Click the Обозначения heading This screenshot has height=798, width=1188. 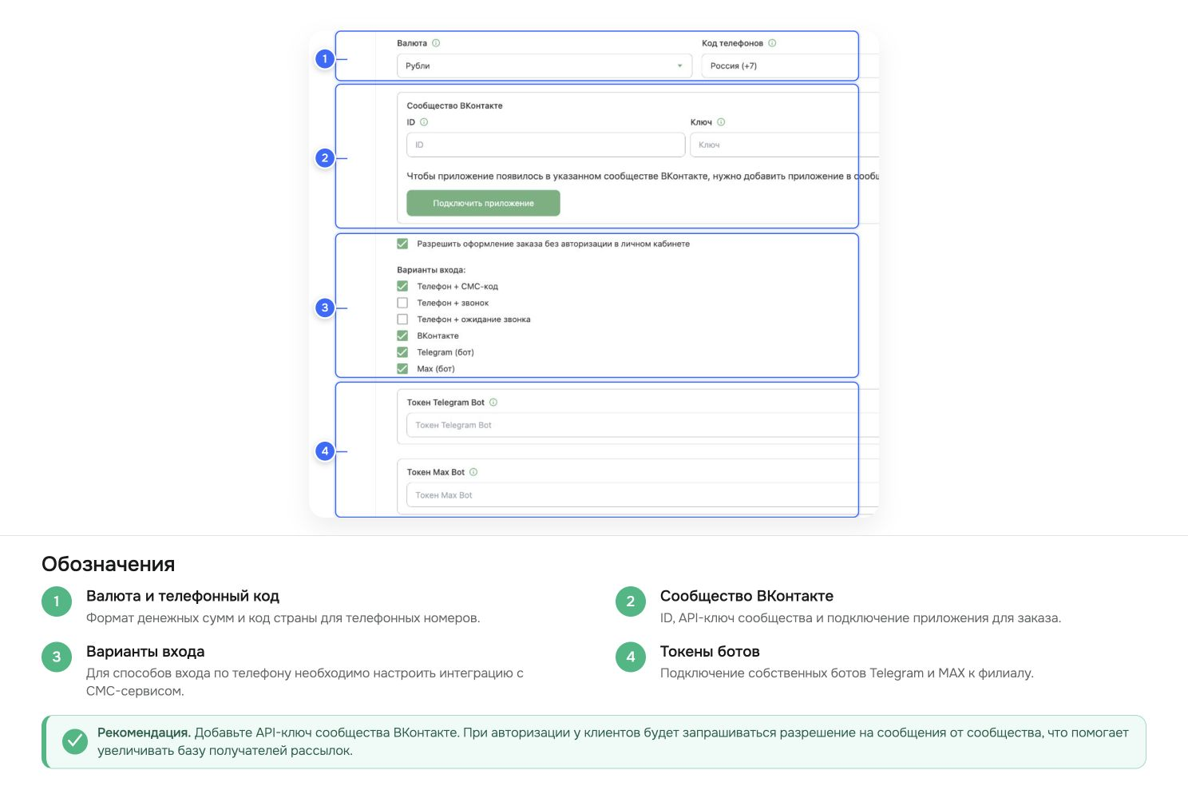pyautogui.click(x=109, y=564)
